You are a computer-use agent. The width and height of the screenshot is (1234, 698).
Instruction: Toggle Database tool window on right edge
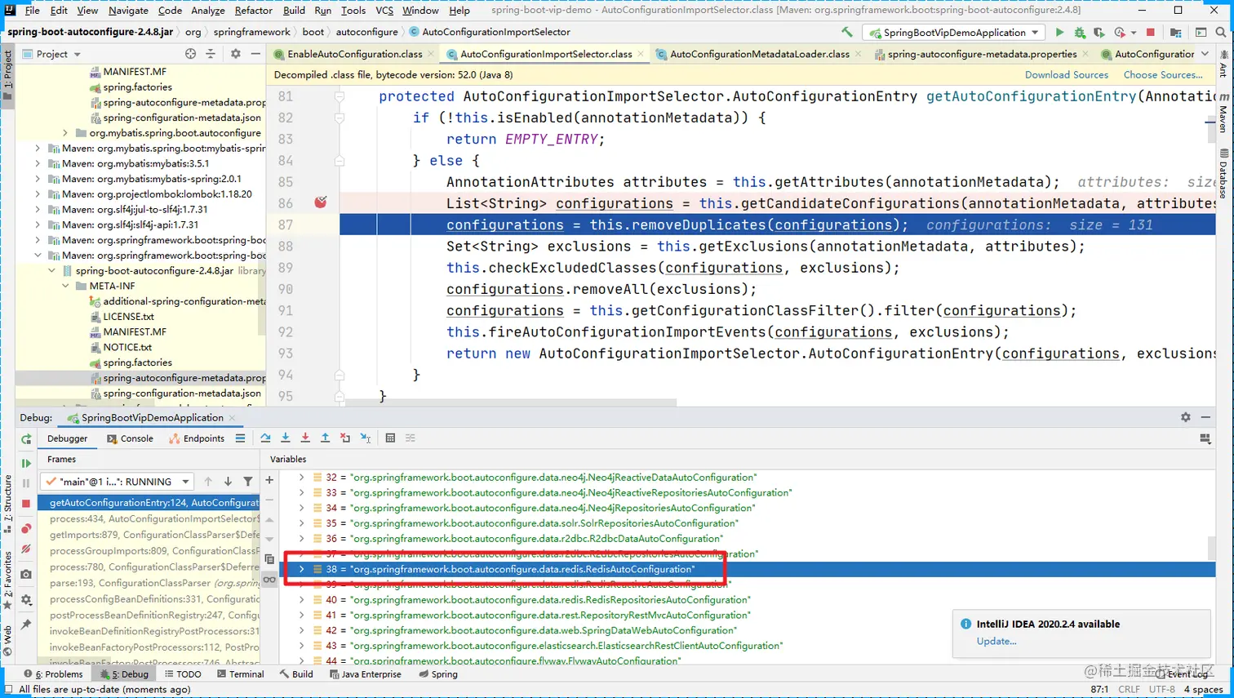click(x=1223, y=174)
